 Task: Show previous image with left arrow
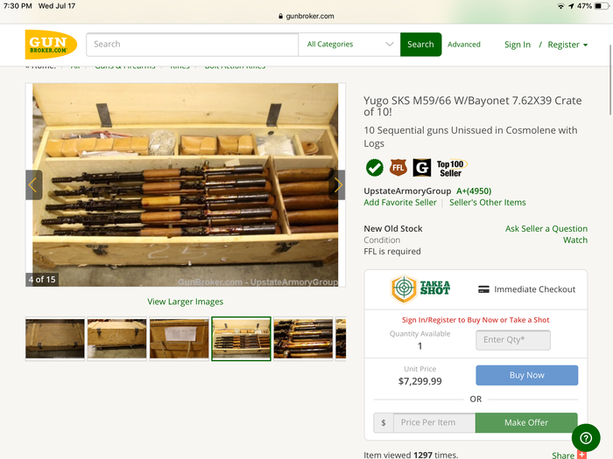click(x=33, y=184)
